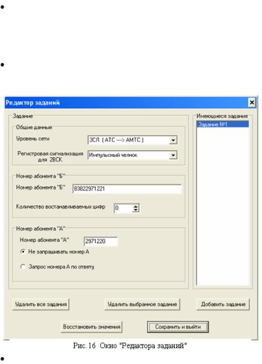Screen dimensions: 262x364
Task: Click Удалить выбранное задание button
Action: coord(143,304)
